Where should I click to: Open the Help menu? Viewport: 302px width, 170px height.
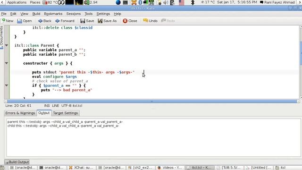click(x=117, y=14)
